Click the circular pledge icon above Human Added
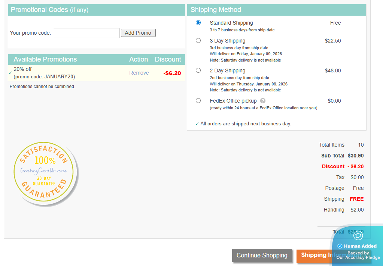 click(358, 235)
